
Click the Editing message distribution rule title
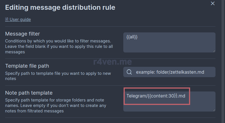[60, 7]
